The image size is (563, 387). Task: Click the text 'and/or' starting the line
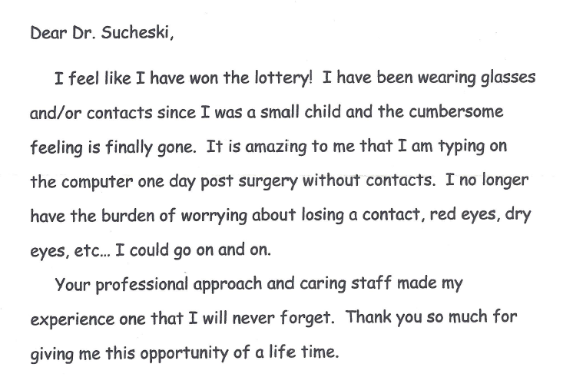point(55,113)
